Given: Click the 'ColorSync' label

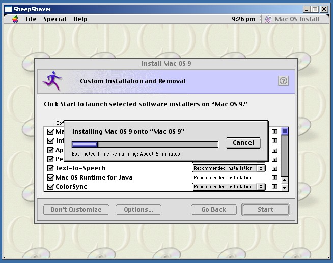Looking at the screenshot, I should pos(71,187).
